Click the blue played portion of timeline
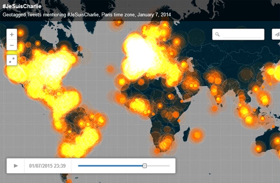Viewport: 280px width, 183px height. tap(110, 166)
